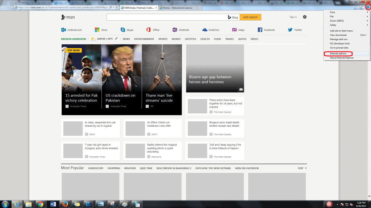
Task: Open Bizarre age gap between heroes card
Action: pyautogui.click(x=215, y=68)
